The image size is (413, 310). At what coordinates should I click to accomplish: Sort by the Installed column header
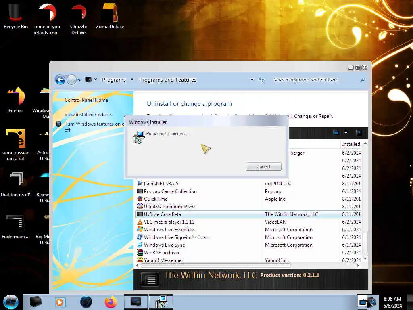[x=351, y=144]
